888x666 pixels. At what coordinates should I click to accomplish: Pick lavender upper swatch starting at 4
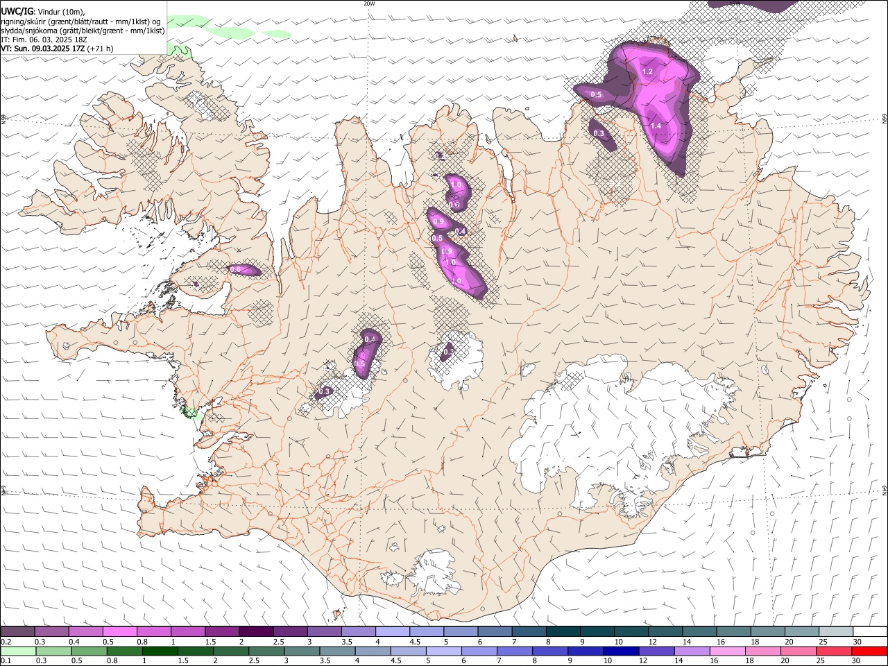(x=392, y=631)
